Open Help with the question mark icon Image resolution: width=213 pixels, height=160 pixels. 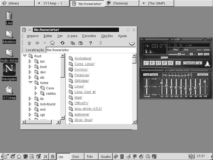(x=91, y=43)
